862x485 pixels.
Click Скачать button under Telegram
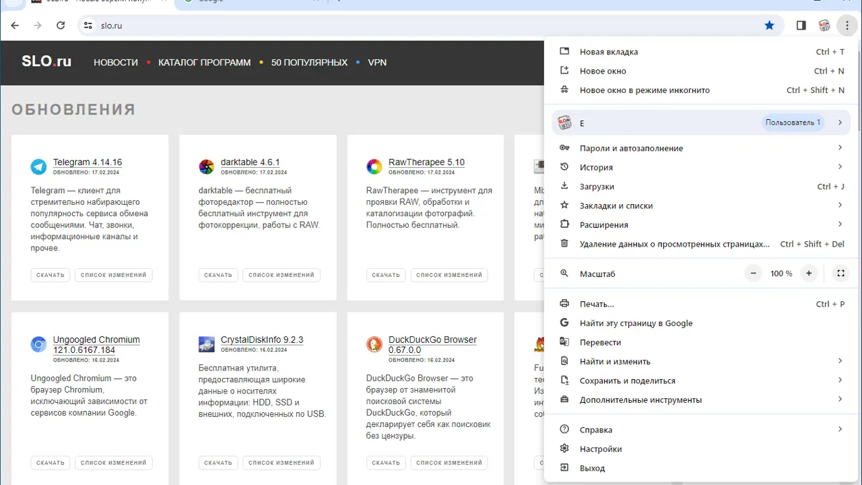click(x=51, y=275)
